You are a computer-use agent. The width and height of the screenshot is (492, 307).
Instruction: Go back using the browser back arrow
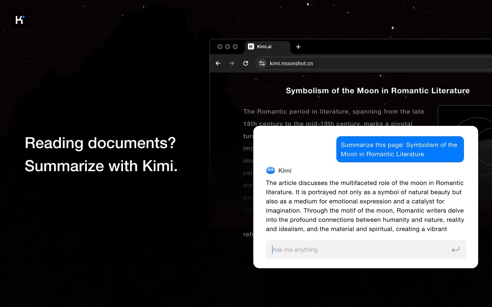(x=218, y=63)
